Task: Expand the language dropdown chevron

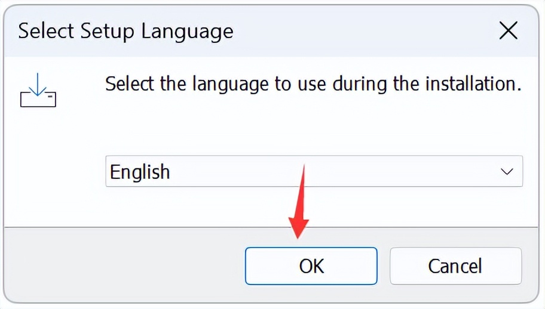Action: click(x=507, y=172)
